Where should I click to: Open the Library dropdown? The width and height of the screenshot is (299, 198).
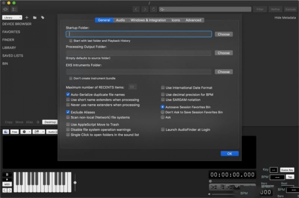click(12, 17)
